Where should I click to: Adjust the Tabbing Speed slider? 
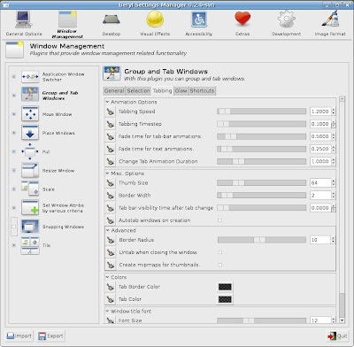coord(261,112)
